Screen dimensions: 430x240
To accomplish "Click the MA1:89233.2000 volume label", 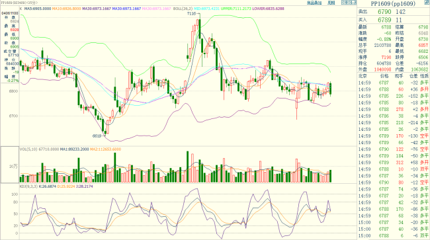I will (x=74, y=149).
